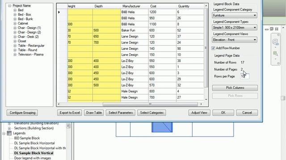
Task: Select DL Sample Block Horizontal legend
Action: (x=34, y=143)
